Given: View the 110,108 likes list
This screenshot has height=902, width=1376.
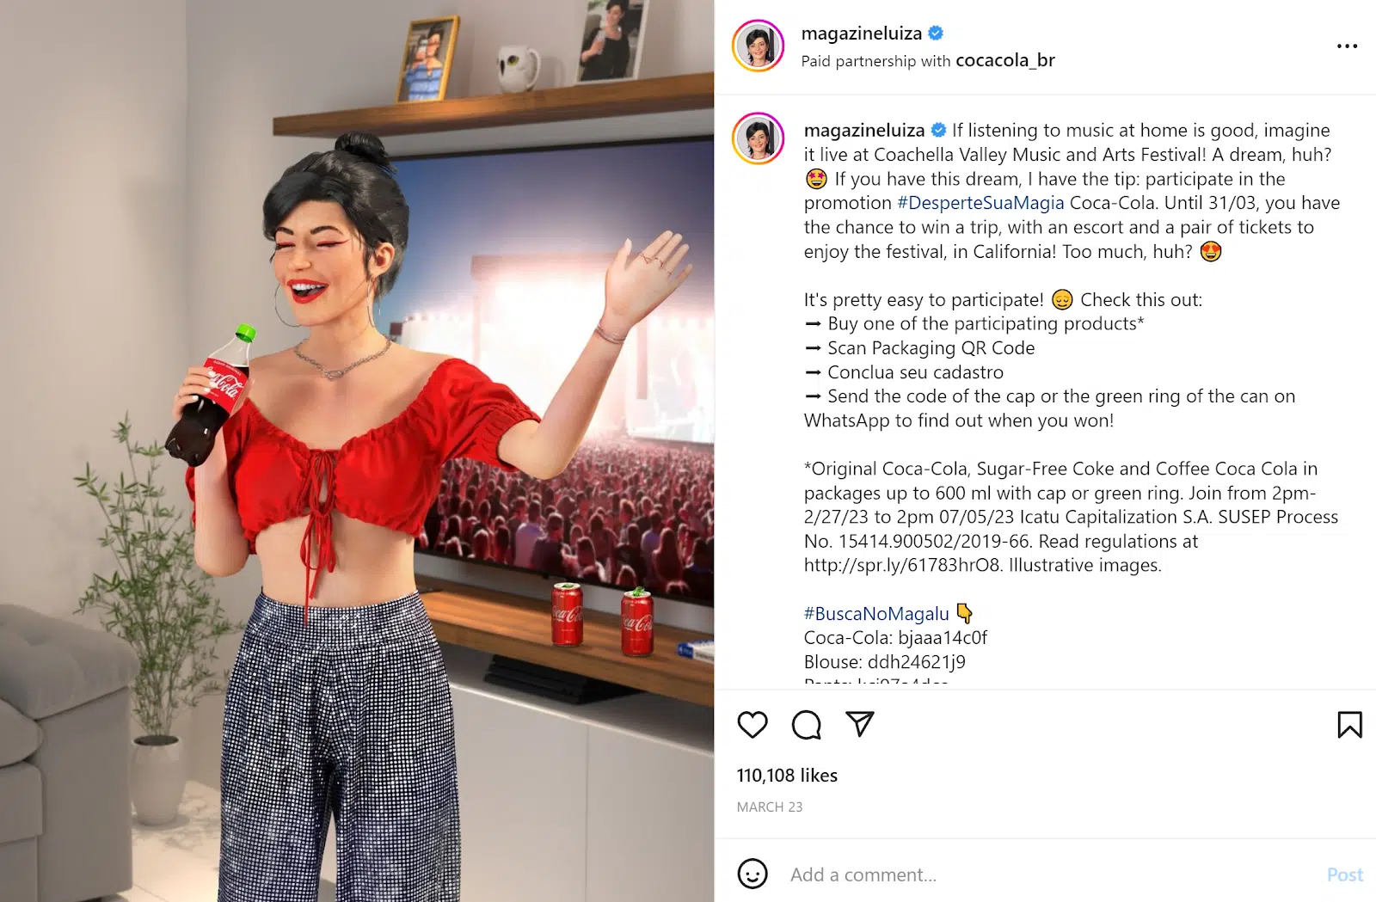Looking at the screenshot, I should [x=787, y=776].
